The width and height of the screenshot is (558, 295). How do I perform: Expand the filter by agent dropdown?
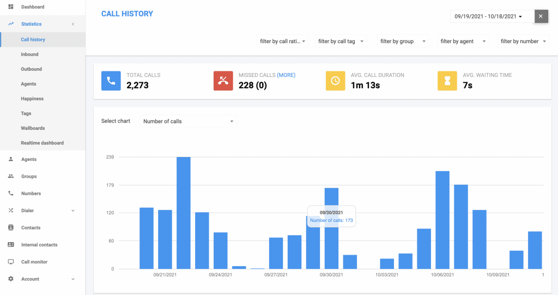[462, 41]
